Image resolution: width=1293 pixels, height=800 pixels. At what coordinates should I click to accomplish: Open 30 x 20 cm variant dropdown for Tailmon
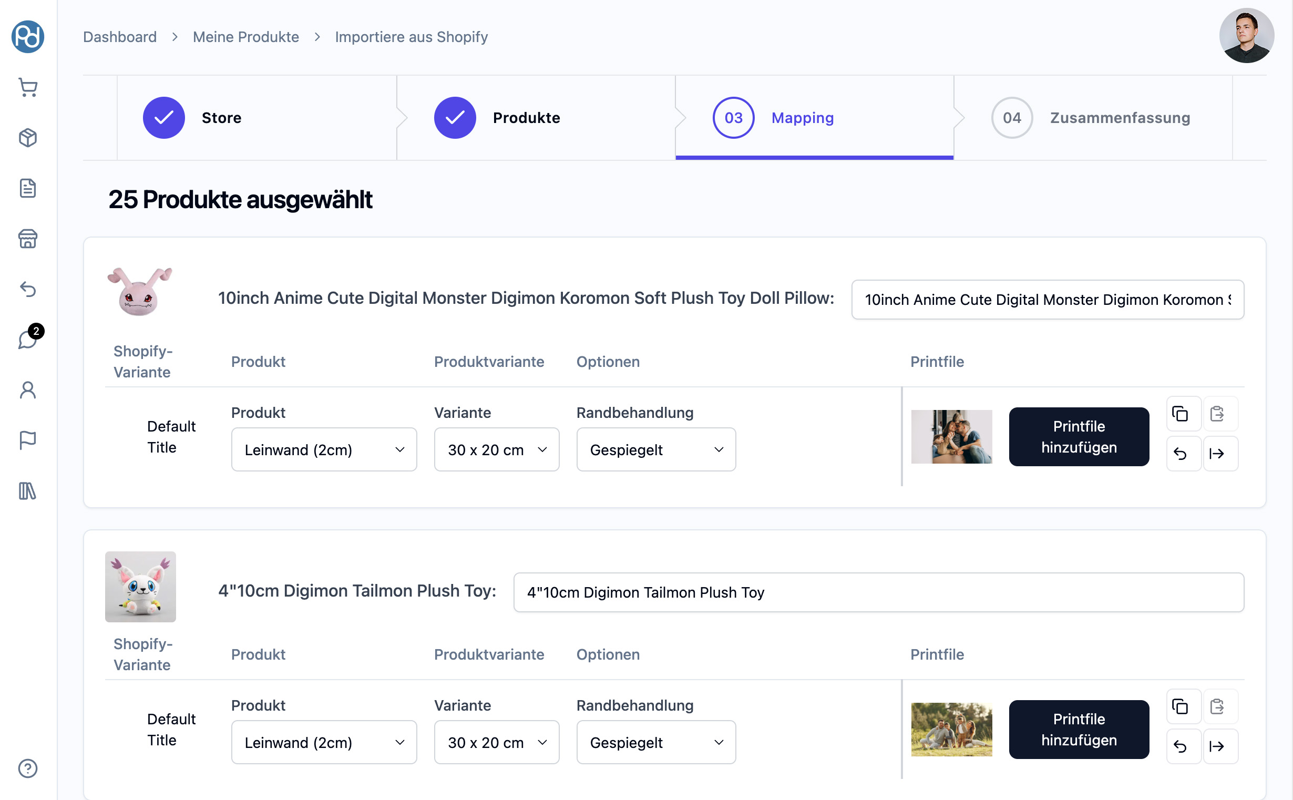(x=496, y=742)
